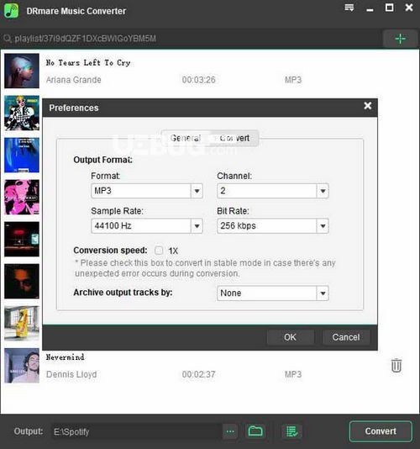Viewport: 420px width, 449px height.
Task: Click the track title No Tears Left To Cry
Action: tap(88, 63)
